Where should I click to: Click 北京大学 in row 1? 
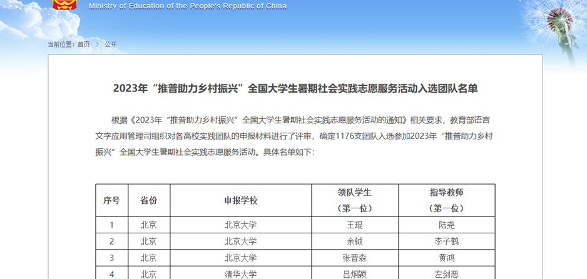(x=241, y=225)
